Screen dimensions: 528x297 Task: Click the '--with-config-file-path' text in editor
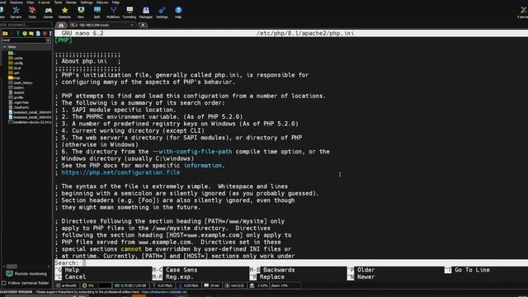pyautogui.click(x=192, y=152)
